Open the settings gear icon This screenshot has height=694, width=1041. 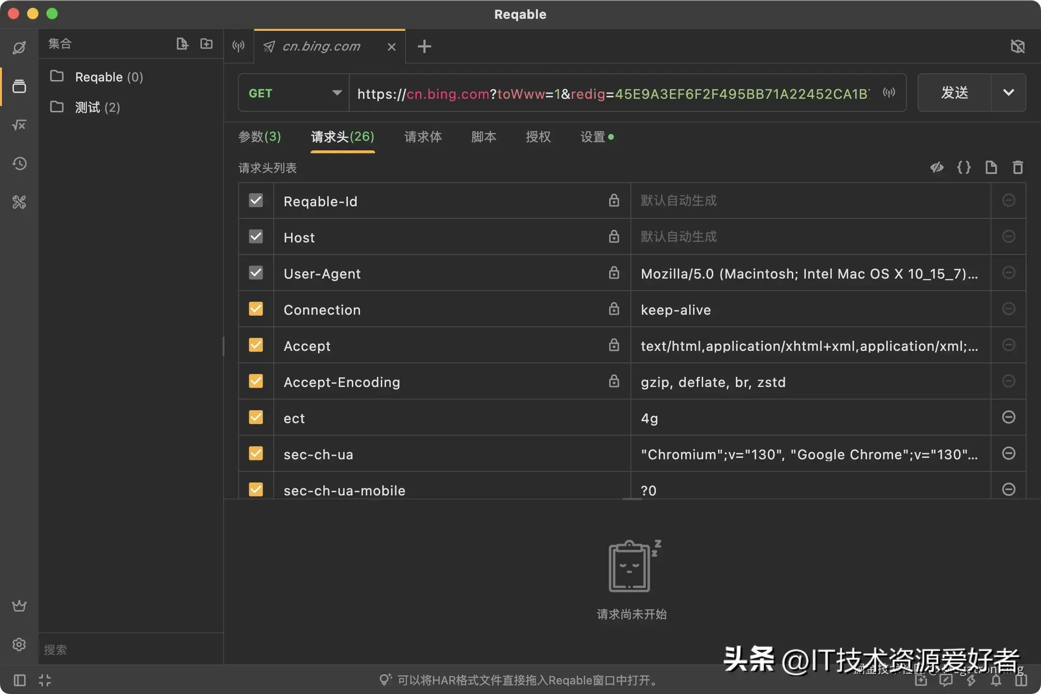click(x=19, y=644)
